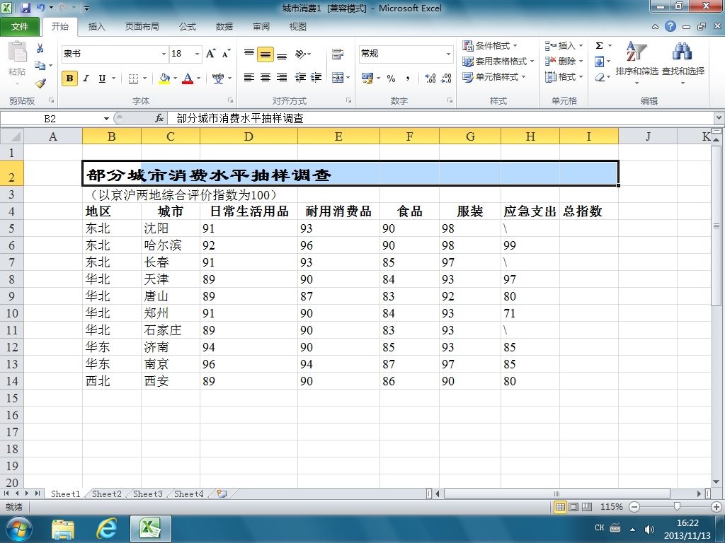Screen dimensions: 725x543
Task: Click the insert function fx icon
Action: click(x=159, y=118)
